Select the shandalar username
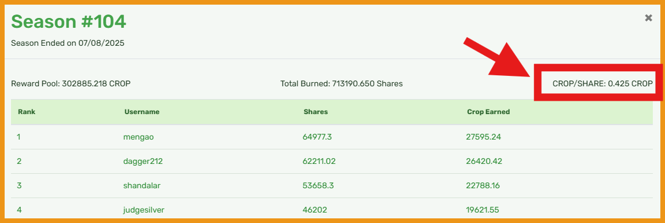Image resolution: width=665 pixels, height=223 pixels. [x=142, y=186]
